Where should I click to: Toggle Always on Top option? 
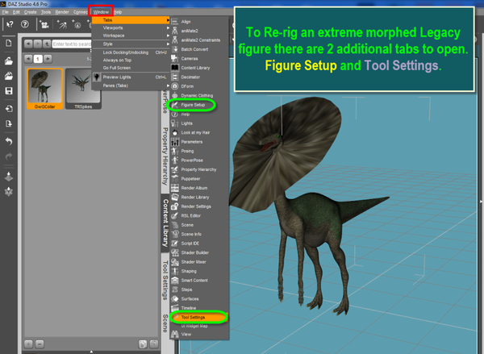tap(131, 60)
